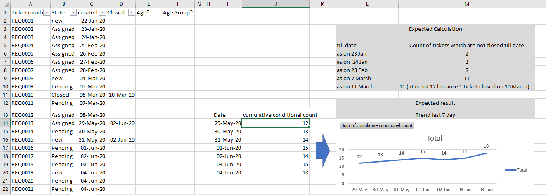The height and width of the screenshot is (195, 546).
Task: Click the 'Expected Calculation' heading cell
Action: click(x=435, y=29)
